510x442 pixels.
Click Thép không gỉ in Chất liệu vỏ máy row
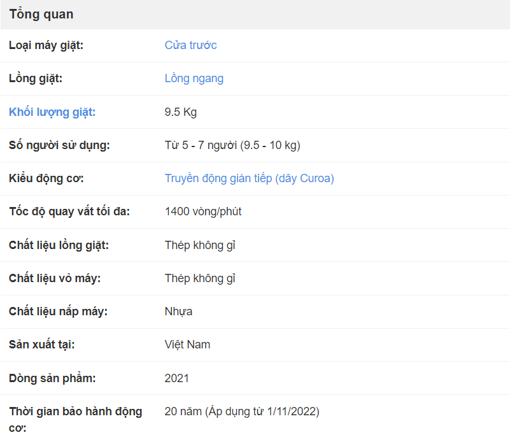coord(200,278)
